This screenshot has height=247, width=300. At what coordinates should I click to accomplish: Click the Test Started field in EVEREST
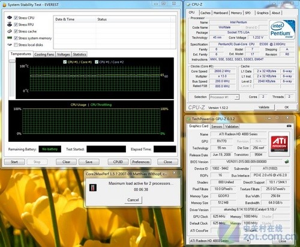[x=106, y=149]
